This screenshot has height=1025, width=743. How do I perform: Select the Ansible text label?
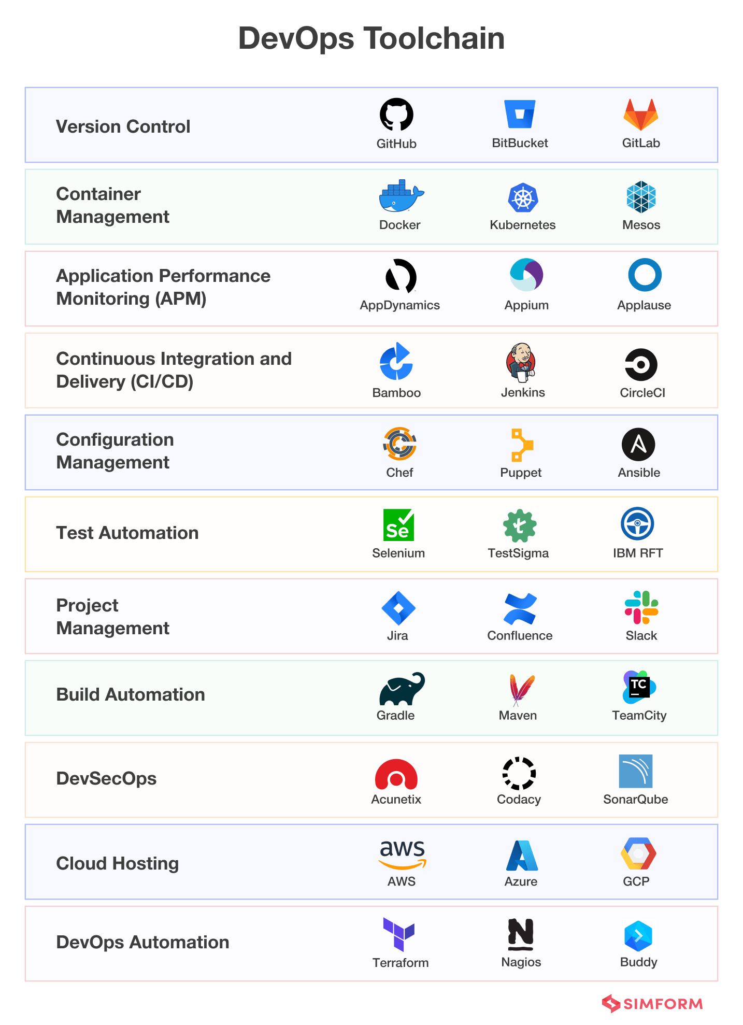[x=639, y=473]
